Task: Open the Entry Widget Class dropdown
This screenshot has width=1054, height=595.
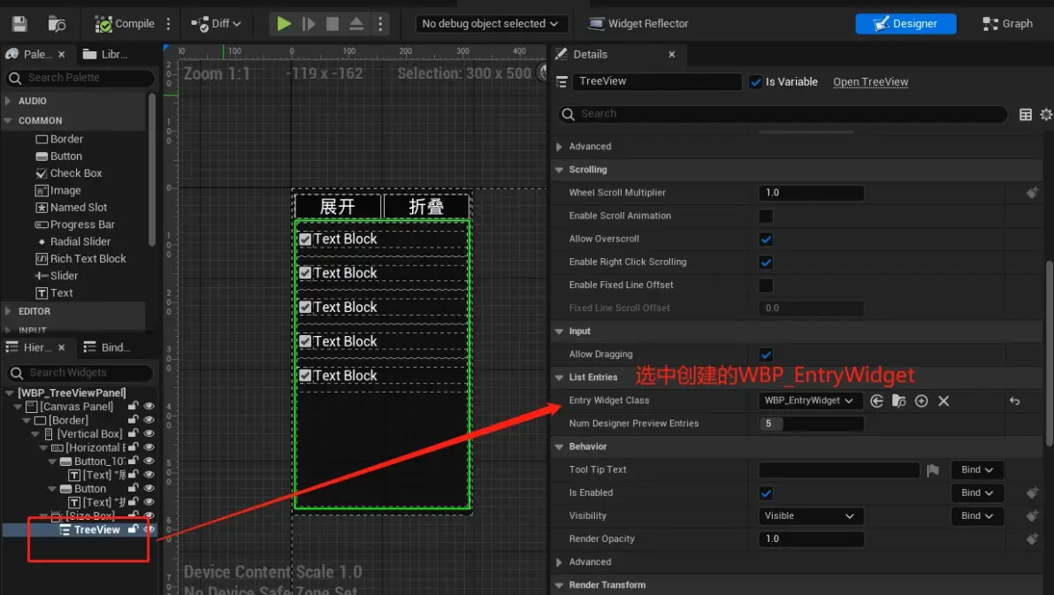Action: [810, 400]
